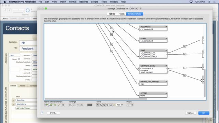
Task: Toggle the Primary address checkbox
Action: click(19, 59)
